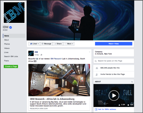Click Invite friends to like this Page
The width and height of the screenshot is (143, 113).
click(x=112, y=74)
